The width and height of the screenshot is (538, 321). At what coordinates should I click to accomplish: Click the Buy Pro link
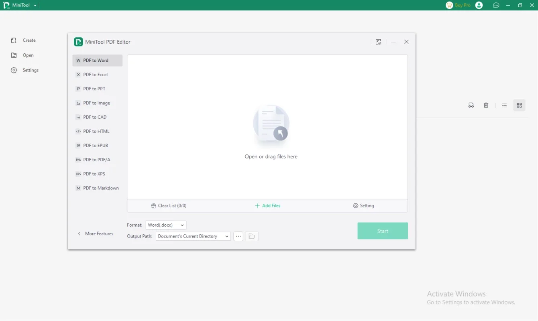(463, 5)
